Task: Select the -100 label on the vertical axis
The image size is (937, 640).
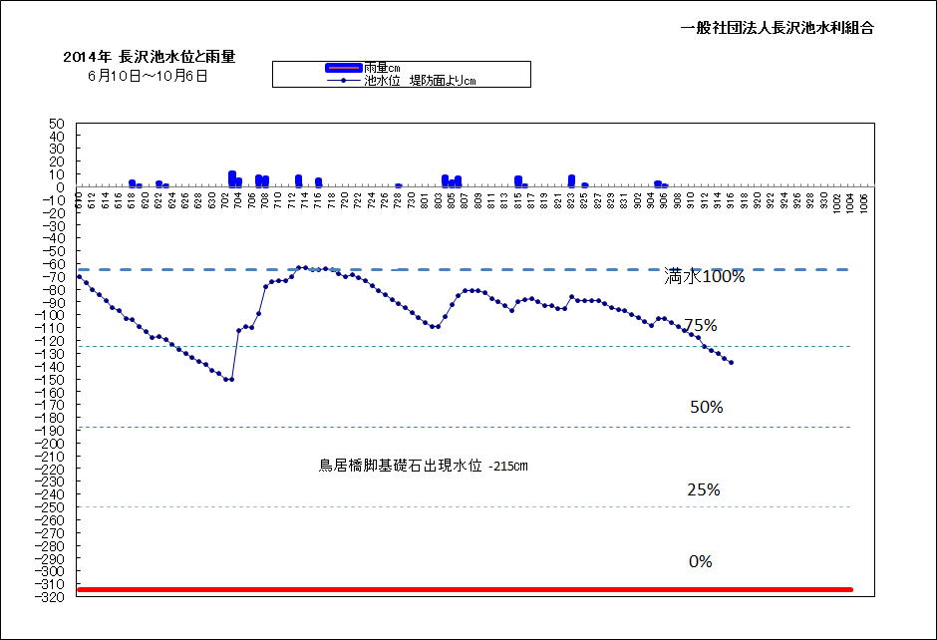Action: coord(51,315)
